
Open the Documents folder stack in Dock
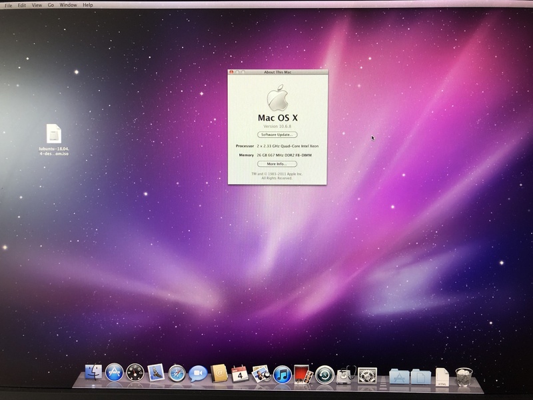(421, 377)
